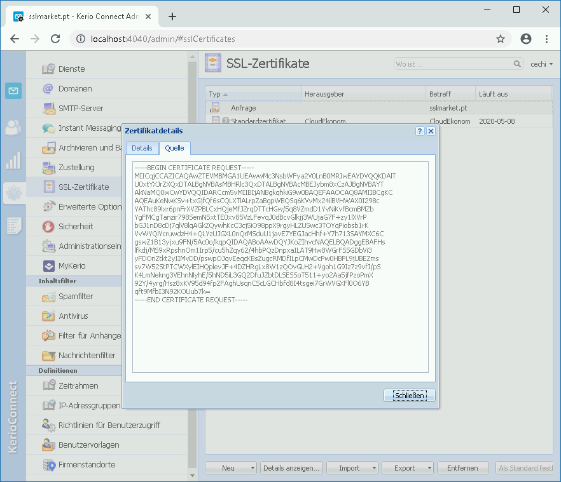Screen dimensions: 561x482
Task: Switch to the users section in left rail
Action: point(13,127)
